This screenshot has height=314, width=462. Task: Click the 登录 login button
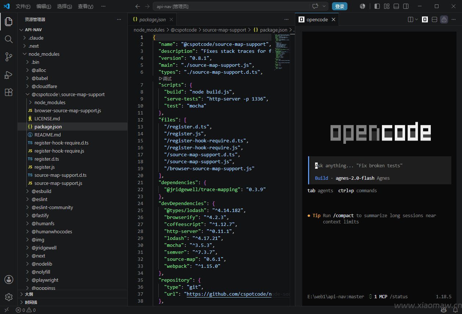(x=340, y=6)
